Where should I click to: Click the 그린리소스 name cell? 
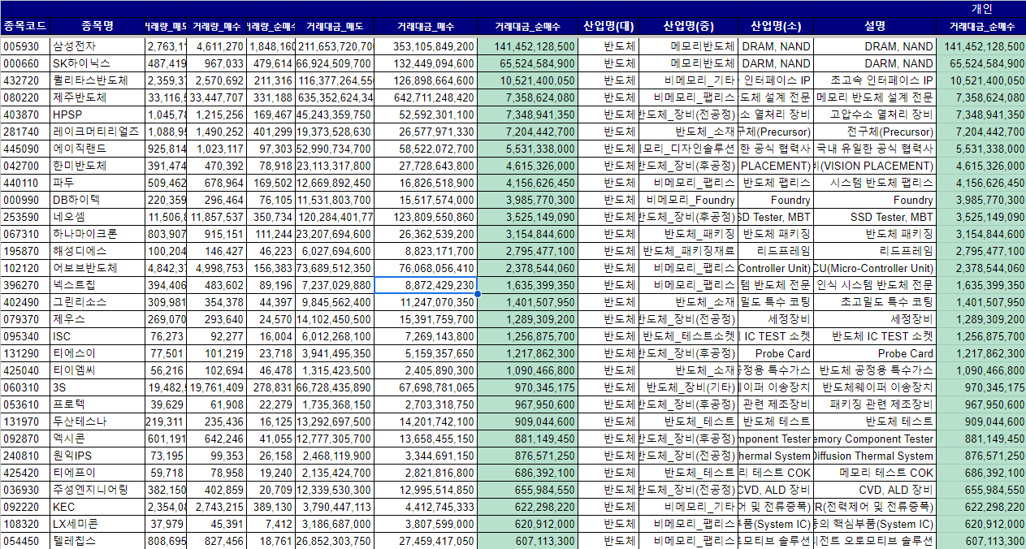[97, 302]
